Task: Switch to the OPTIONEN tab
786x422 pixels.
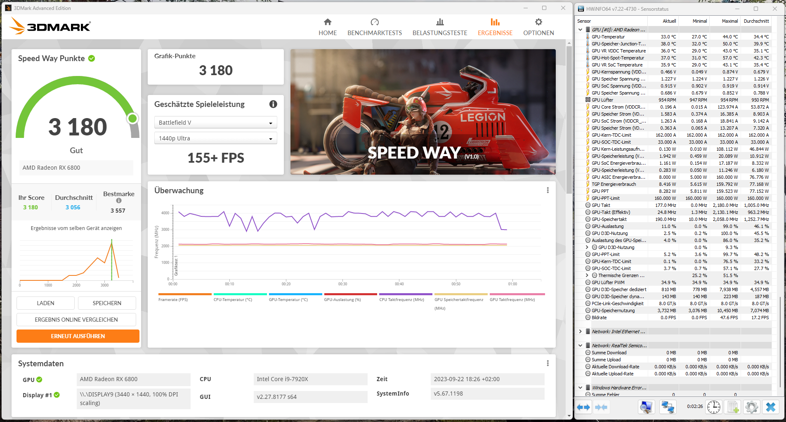Action: [x=538, y=27]
